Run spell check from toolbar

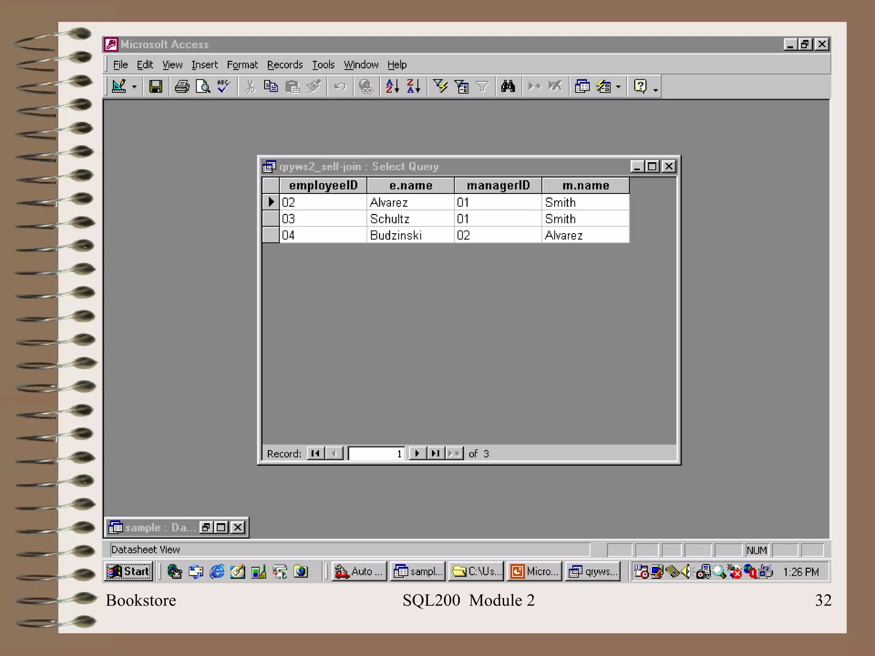(x=223, y=87)
